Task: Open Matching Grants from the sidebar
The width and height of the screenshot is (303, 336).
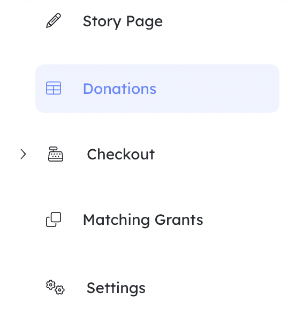Action: (x=143, y=220)
